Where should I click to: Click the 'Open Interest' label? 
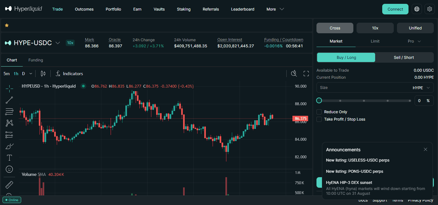point(230,40)
